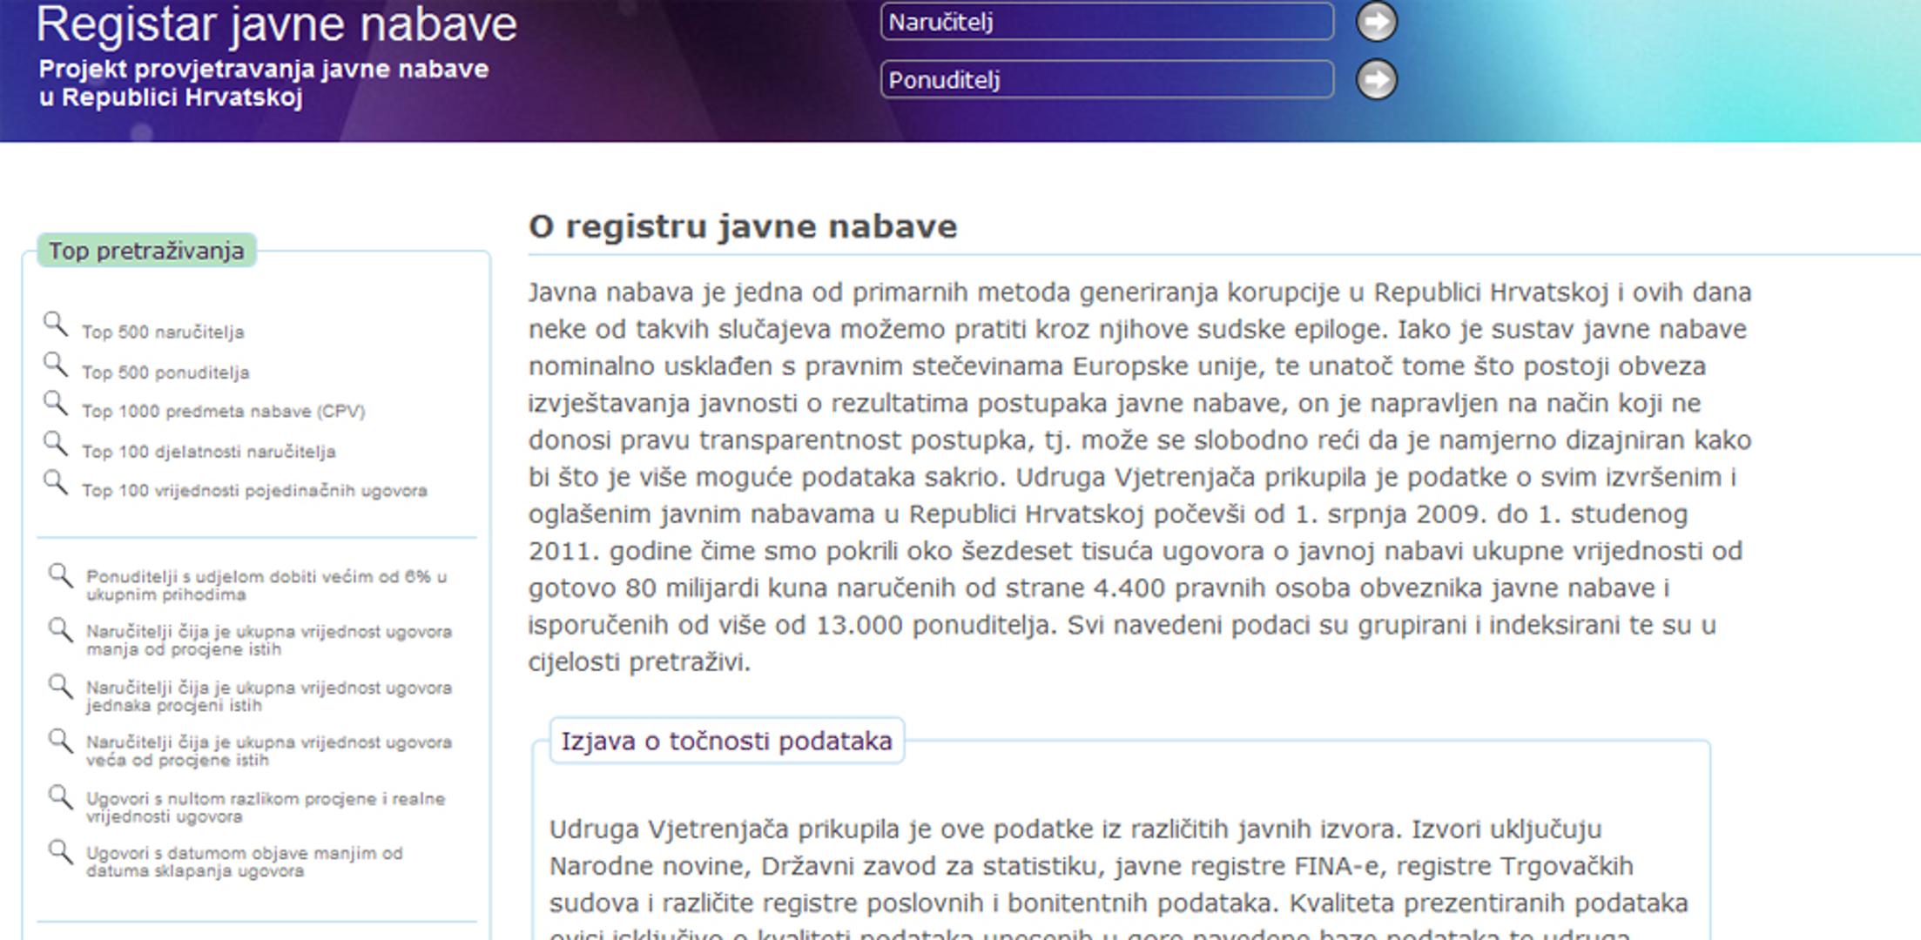Open Top 500 naručitelja link
This screenshot has width=1921, height=940.
(x=163, y=332)
